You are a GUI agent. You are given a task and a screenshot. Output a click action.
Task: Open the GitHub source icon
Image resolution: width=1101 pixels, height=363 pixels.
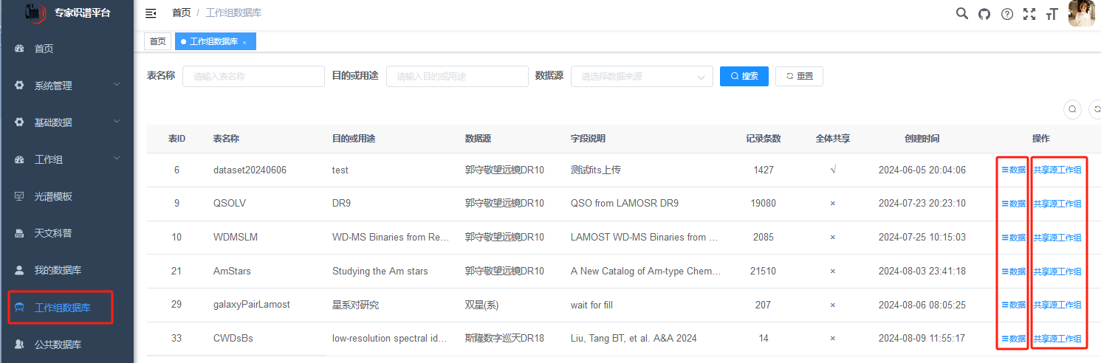pyautogui.click(x=984, y=13)
